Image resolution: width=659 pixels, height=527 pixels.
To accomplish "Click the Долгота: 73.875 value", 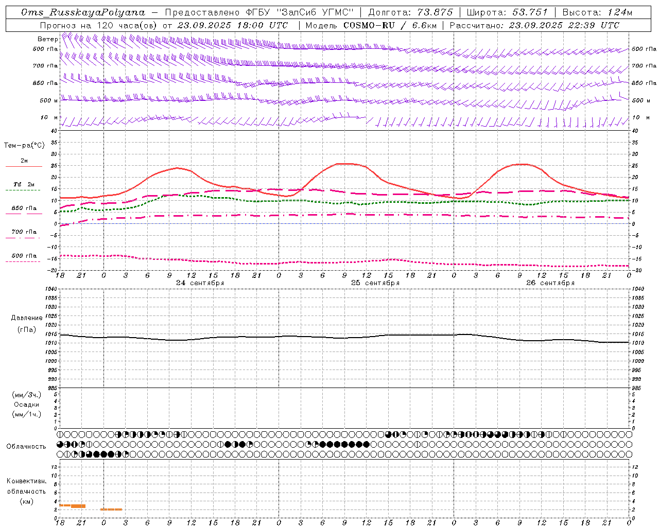I will click(410, 12).
